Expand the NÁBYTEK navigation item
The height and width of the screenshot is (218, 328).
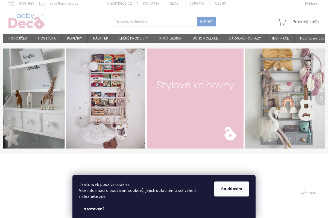click(101, 38)
